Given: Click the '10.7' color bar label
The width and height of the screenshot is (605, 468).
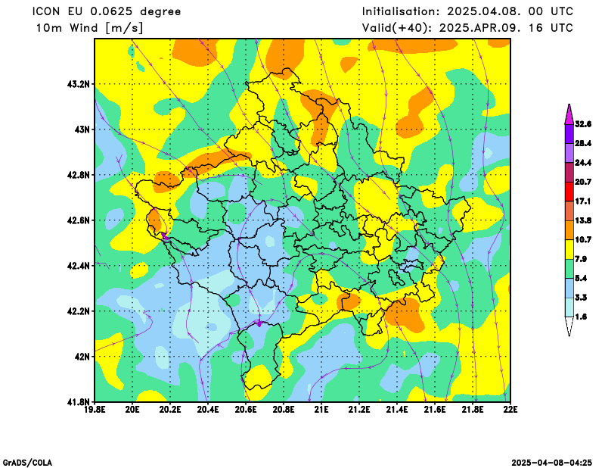Looking at the screenshot, I should (583, 240).
